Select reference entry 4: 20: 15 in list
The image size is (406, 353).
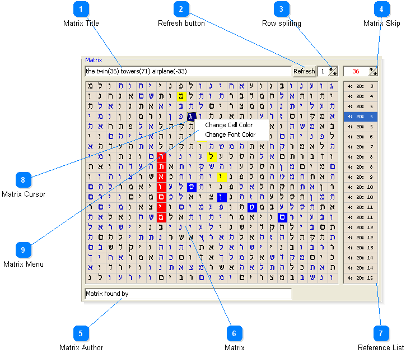click(x=360, y=277)
